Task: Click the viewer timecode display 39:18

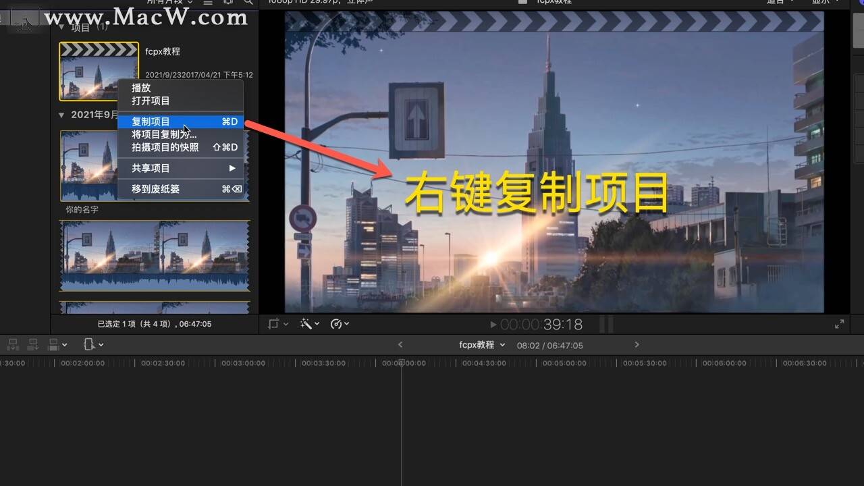Action: [541, 325]
